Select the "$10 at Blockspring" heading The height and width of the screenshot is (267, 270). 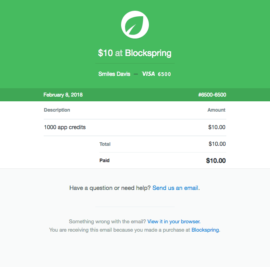click(135, 53)
